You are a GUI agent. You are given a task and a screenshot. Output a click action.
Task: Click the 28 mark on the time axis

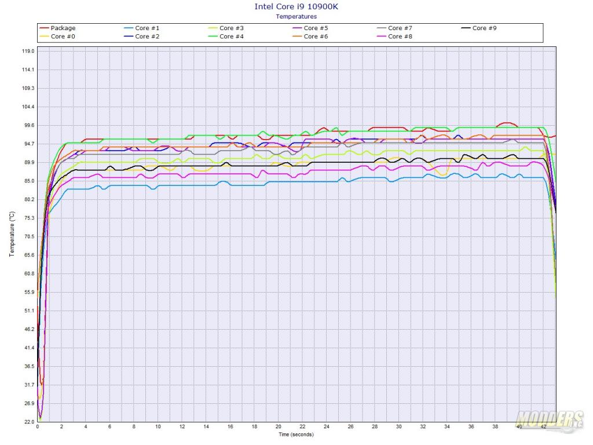tap(375, 426)
